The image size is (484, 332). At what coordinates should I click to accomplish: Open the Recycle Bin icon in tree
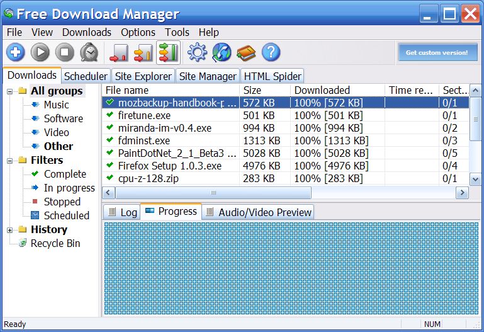tap(22, 243)
